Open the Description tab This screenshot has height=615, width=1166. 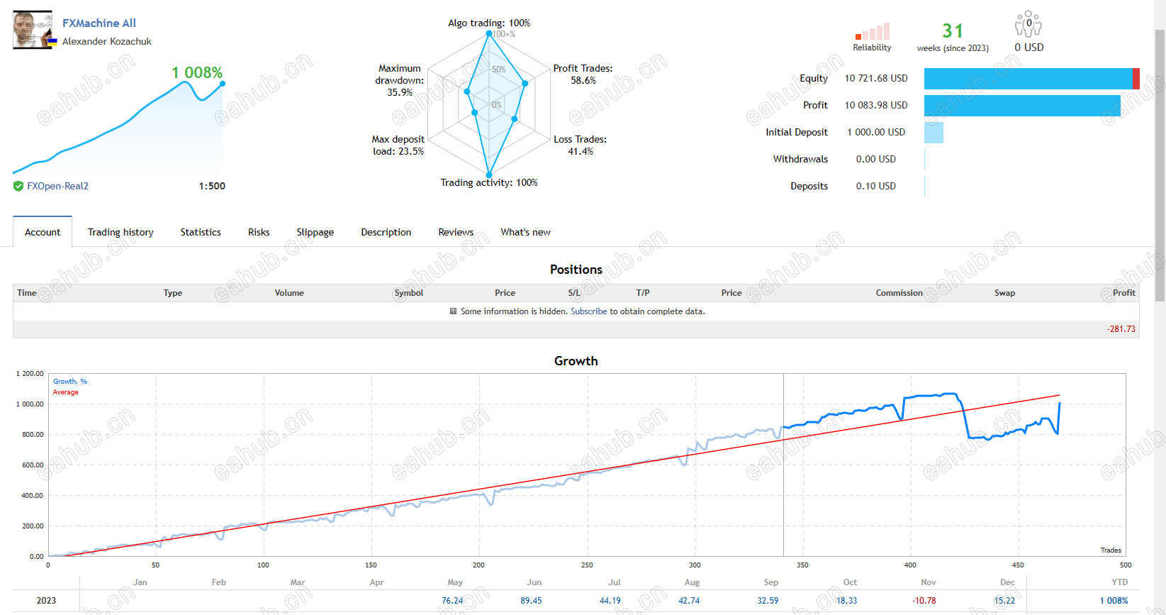click(386, 232)
